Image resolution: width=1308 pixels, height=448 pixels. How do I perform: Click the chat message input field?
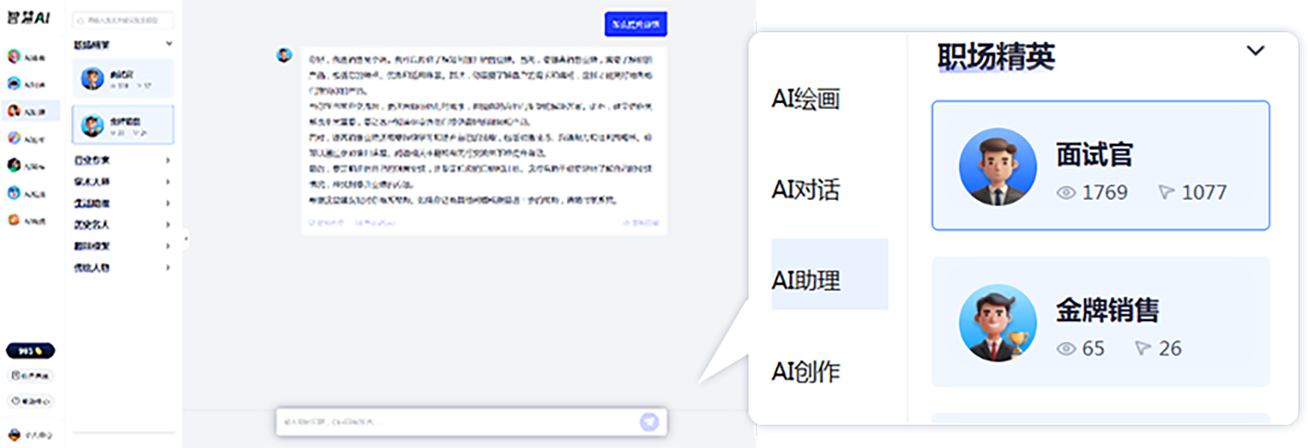[x=471, y=422]
